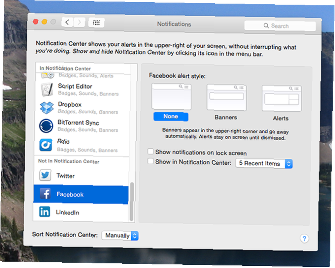The height and width of the screenshot is (268, 335).
Task: Enable Show notifications on lock screen
Action: coord(151,151)
